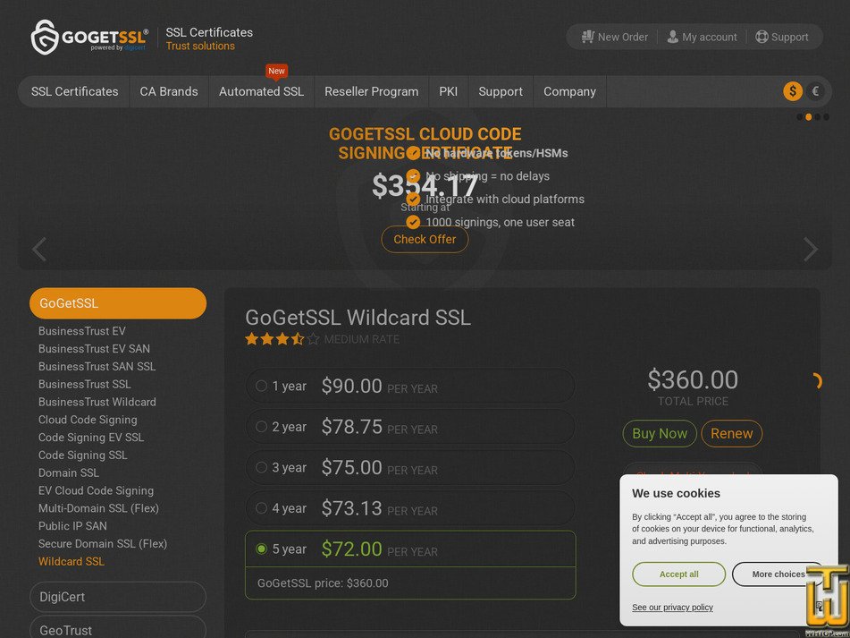Open the Support menu in navigation bar

click(501, 91)
